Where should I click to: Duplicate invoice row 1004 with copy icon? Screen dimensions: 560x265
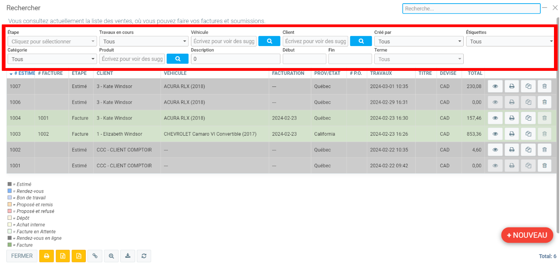tap(528, 118)
